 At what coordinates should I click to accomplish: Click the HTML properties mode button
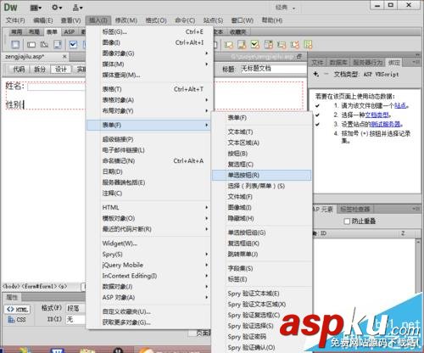tap(17, 309)
